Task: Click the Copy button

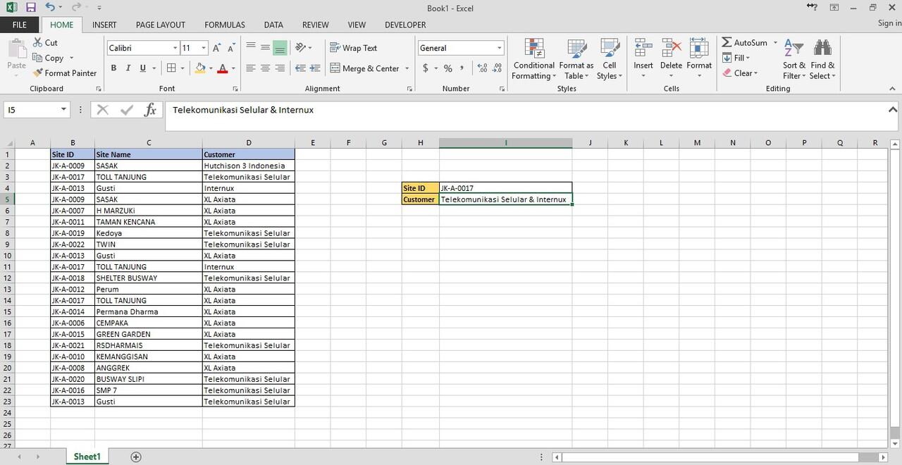Action: [49, 58]
